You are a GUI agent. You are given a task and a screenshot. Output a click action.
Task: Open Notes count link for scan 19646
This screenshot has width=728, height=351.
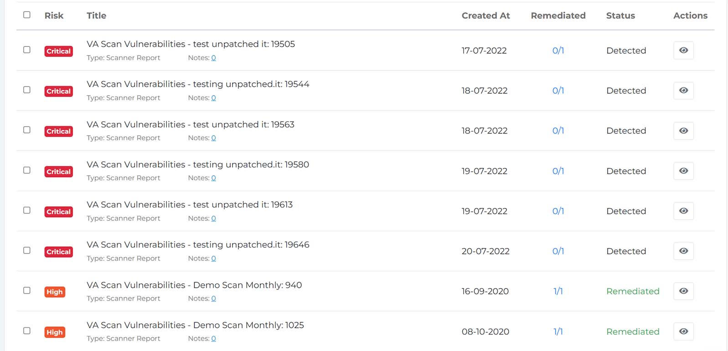coord(213,259)
